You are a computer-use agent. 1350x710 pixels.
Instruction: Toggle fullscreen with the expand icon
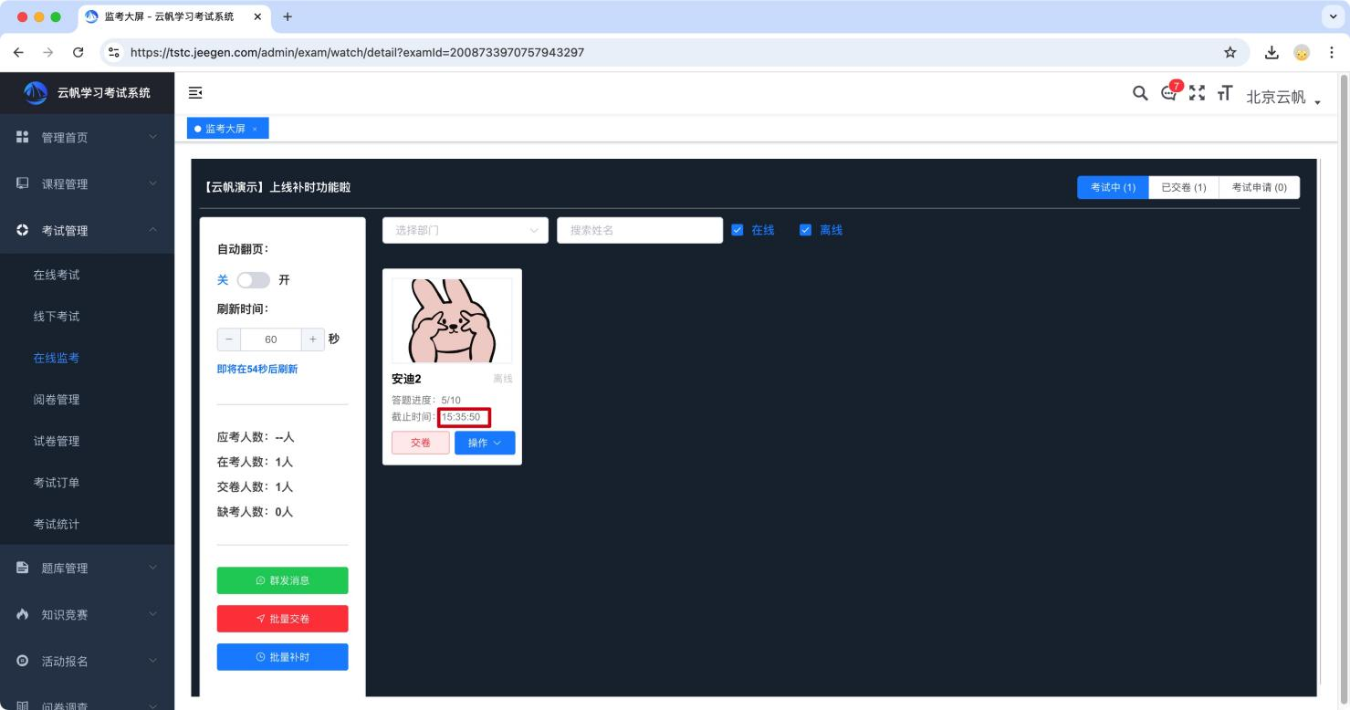pyautogui.click(x=1197, y=93)
